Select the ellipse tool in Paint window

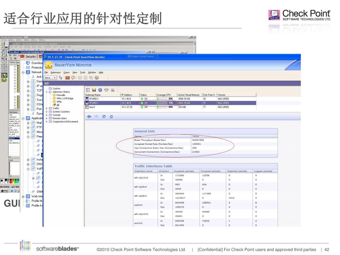point(2,70)
